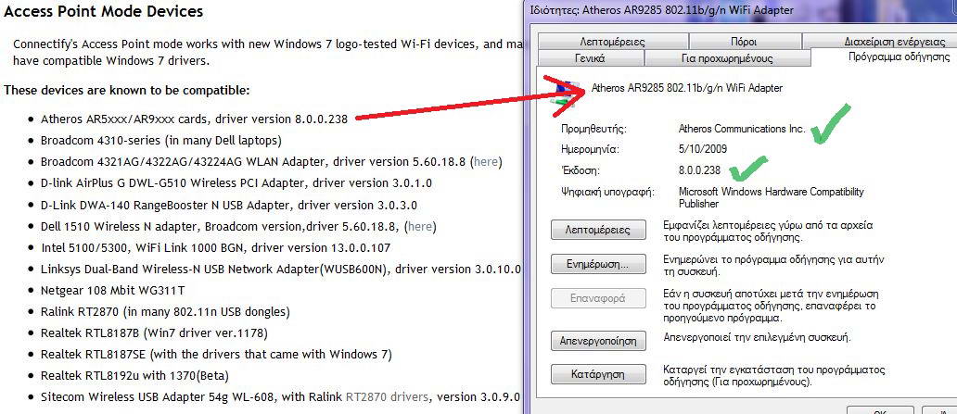The image size is (957, 414).
Task: Open the 'here' link for Dell 1510
Action: point(420,226)
